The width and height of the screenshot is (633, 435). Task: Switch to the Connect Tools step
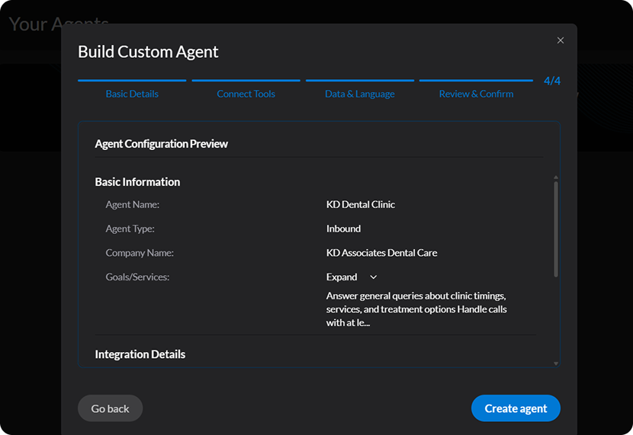246,94
